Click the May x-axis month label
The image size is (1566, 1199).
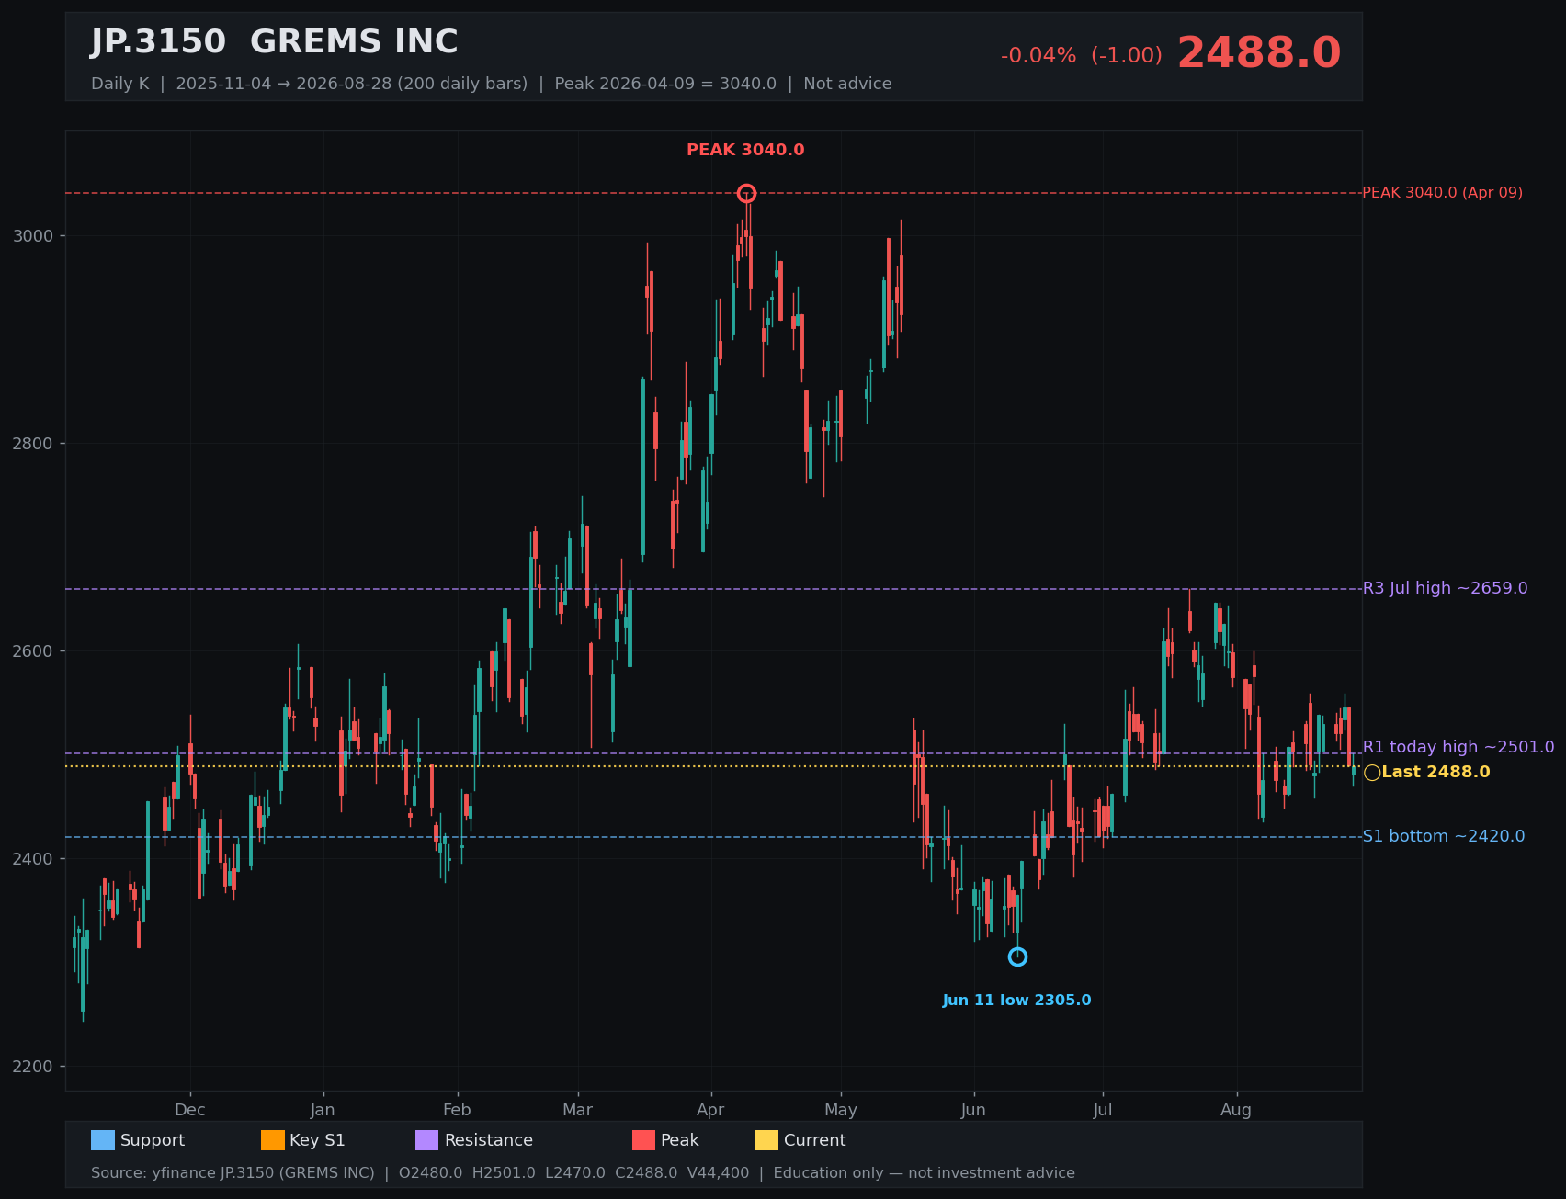[841, 1110]
